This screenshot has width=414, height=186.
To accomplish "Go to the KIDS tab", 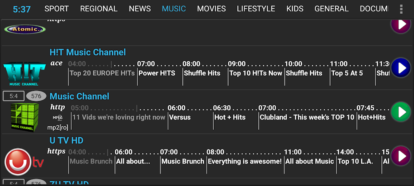I will point(295,9).
